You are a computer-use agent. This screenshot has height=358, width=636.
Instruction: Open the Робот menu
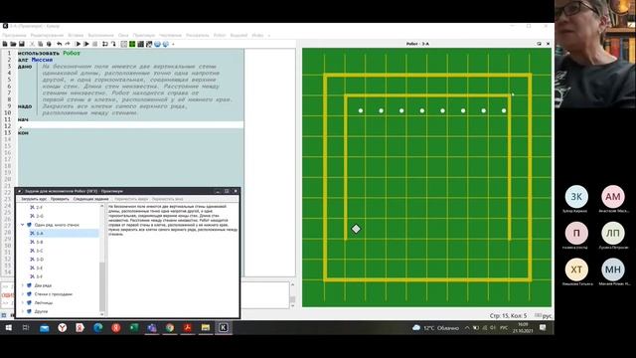tap(220, 36)
